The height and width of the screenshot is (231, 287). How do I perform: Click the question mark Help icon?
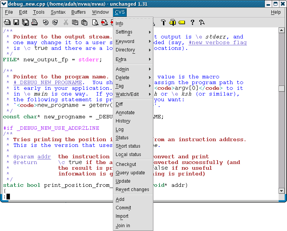coord(192,22)
